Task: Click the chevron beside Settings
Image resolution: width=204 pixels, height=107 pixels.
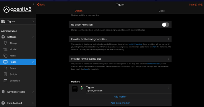Action: (x=33, y=37)
